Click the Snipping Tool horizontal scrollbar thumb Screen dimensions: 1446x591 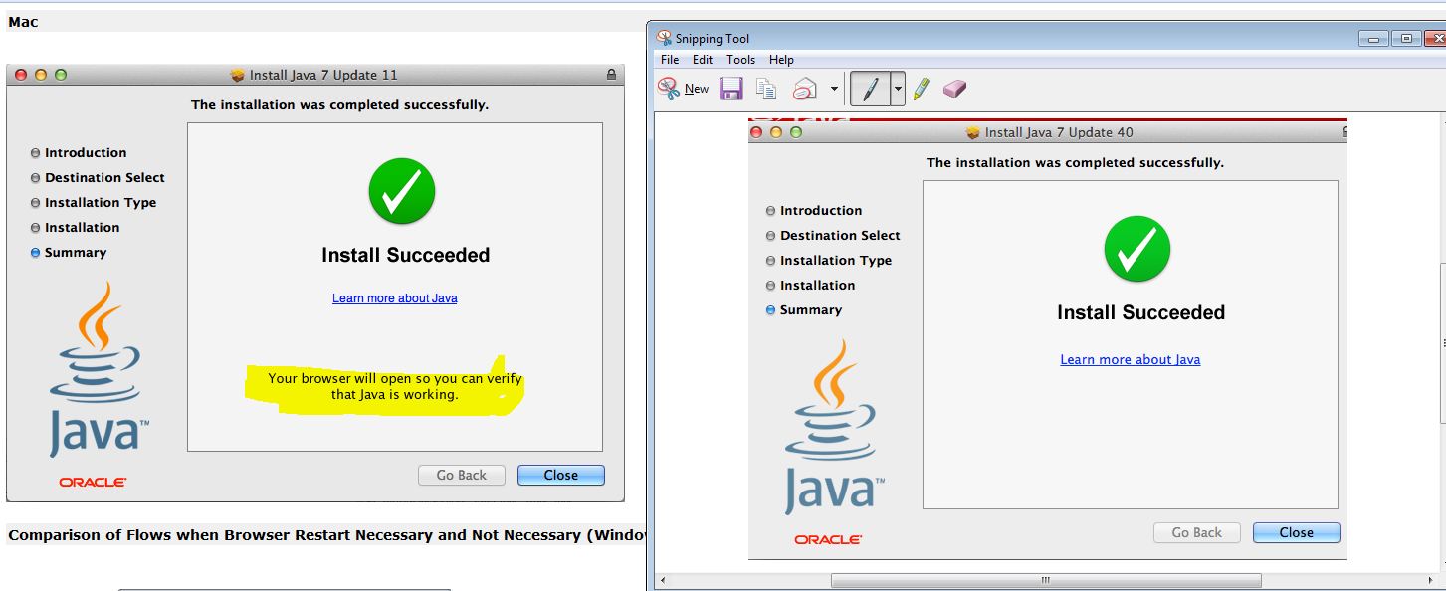[1045, 580]
